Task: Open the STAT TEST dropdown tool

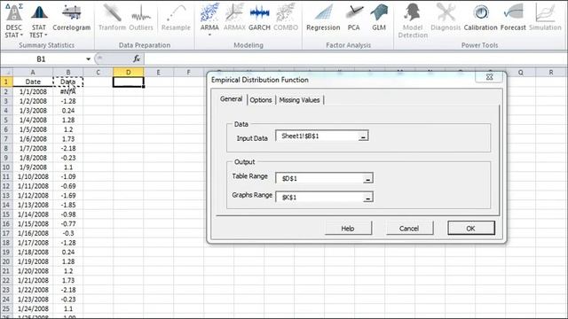Action: pos(39,19)
